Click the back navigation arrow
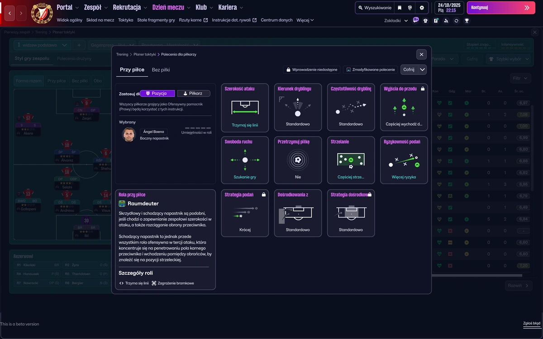543x339 pixels. pos(10,14)
